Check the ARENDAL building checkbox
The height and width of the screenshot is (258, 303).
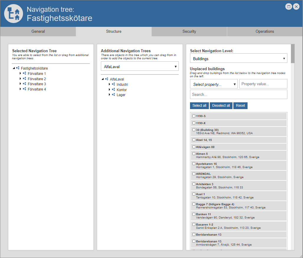point(194,174)
